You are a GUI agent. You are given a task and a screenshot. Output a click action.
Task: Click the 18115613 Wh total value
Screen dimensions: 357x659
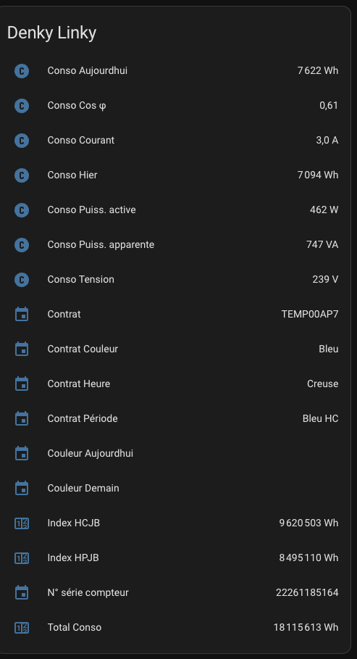tap(306, 628)
